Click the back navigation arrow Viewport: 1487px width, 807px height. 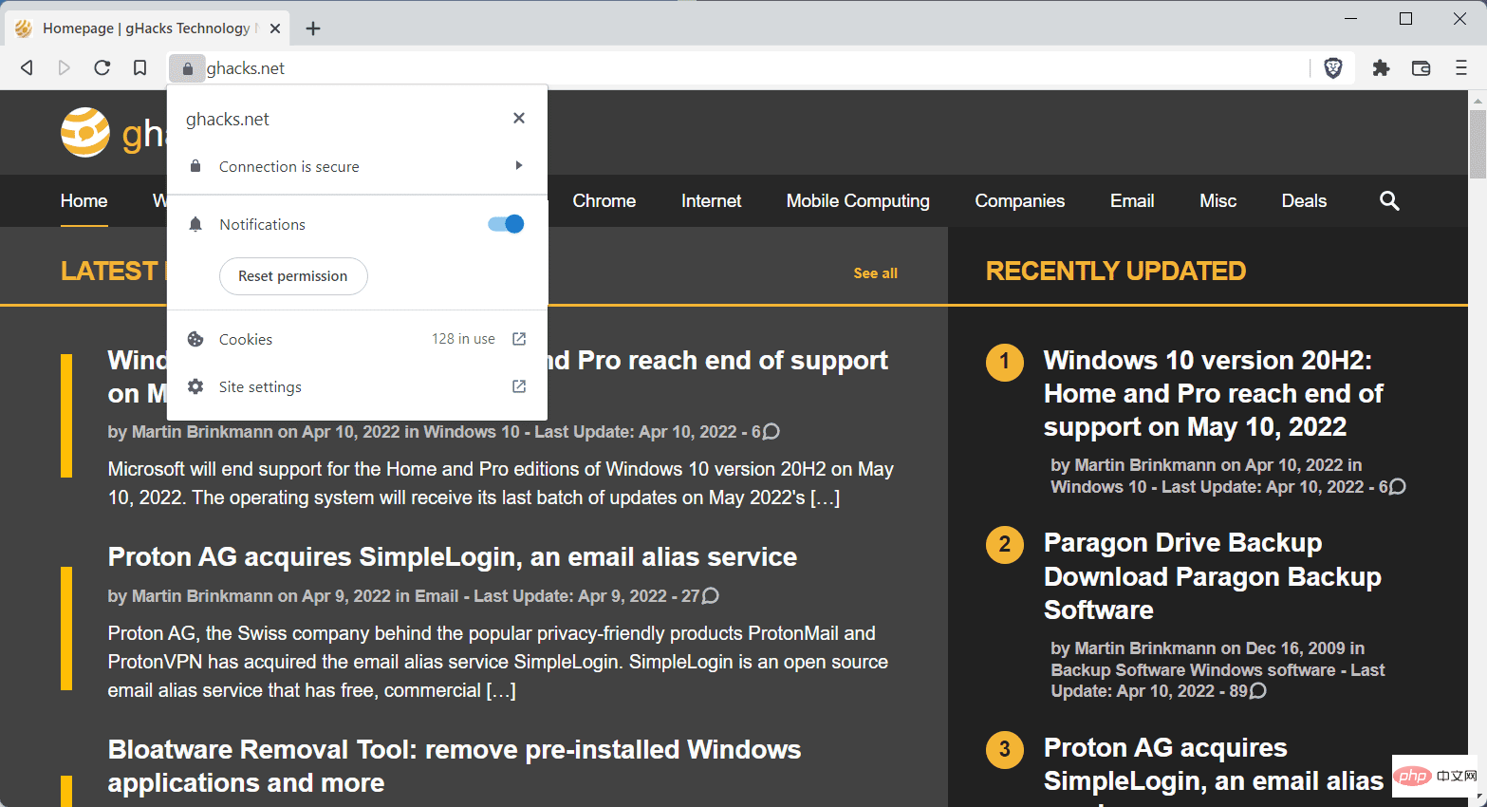27,67
